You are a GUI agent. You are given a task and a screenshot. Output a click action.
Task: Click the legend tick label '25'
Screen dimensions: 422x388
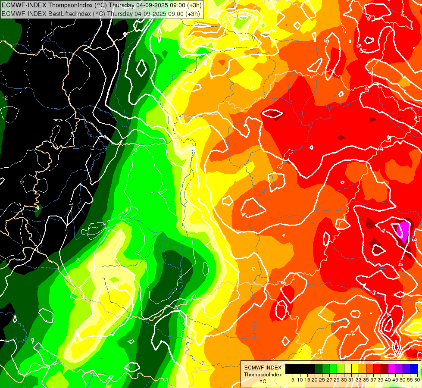tap(322, 380)
